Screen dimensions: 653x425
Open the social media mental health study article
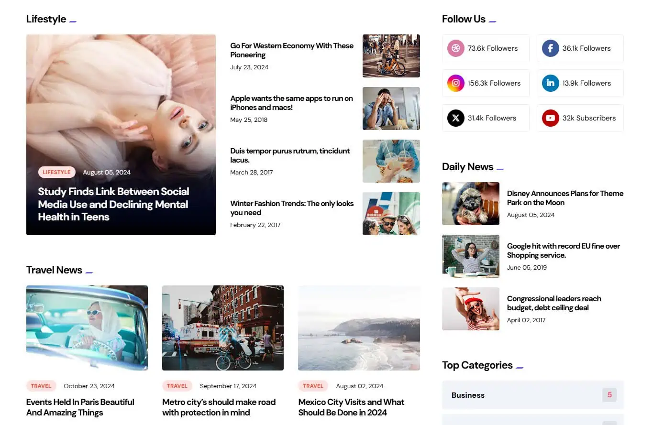[x=113, y=204]
